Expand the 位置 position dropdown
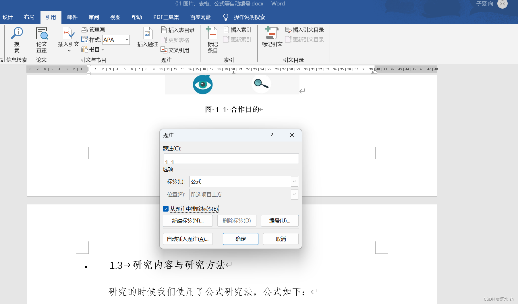Screen dimensions: 518x304 click(x=294, y=194)
